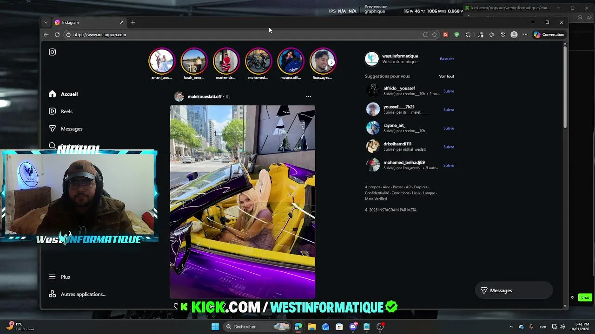
Task: Open File Explorer from taskbar
Action: [x=312, y=327]
